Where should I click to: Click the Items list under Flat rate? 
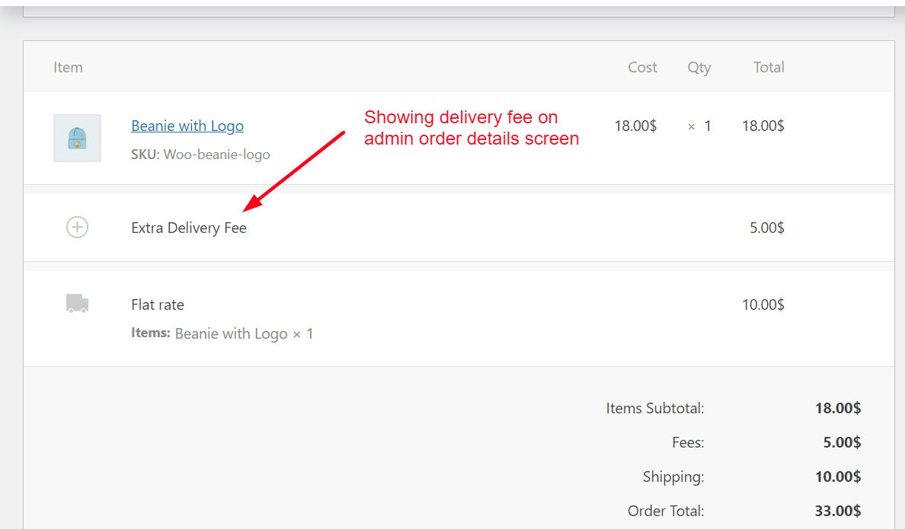click(221, 333)
